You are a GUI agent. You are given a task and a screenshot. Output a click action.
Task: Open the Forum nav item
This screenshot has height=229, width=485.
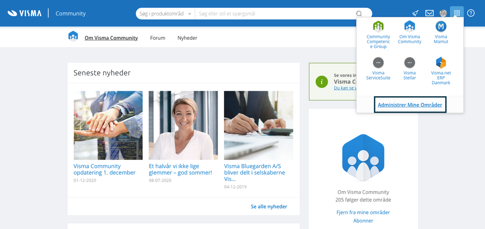tap(158, 38)
